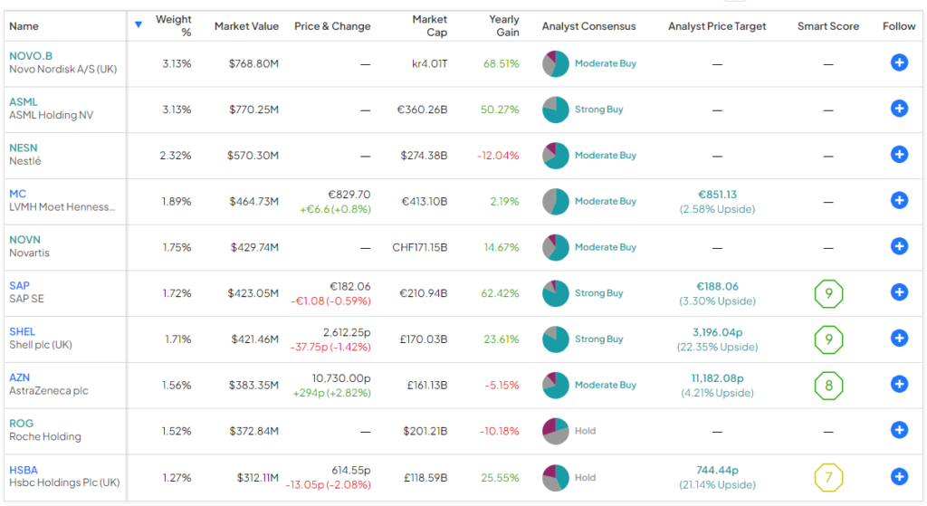The width and height of the screenshot is (927, 506).
Task: Click SAP smart score 9 badge
Action: point(827,293)
